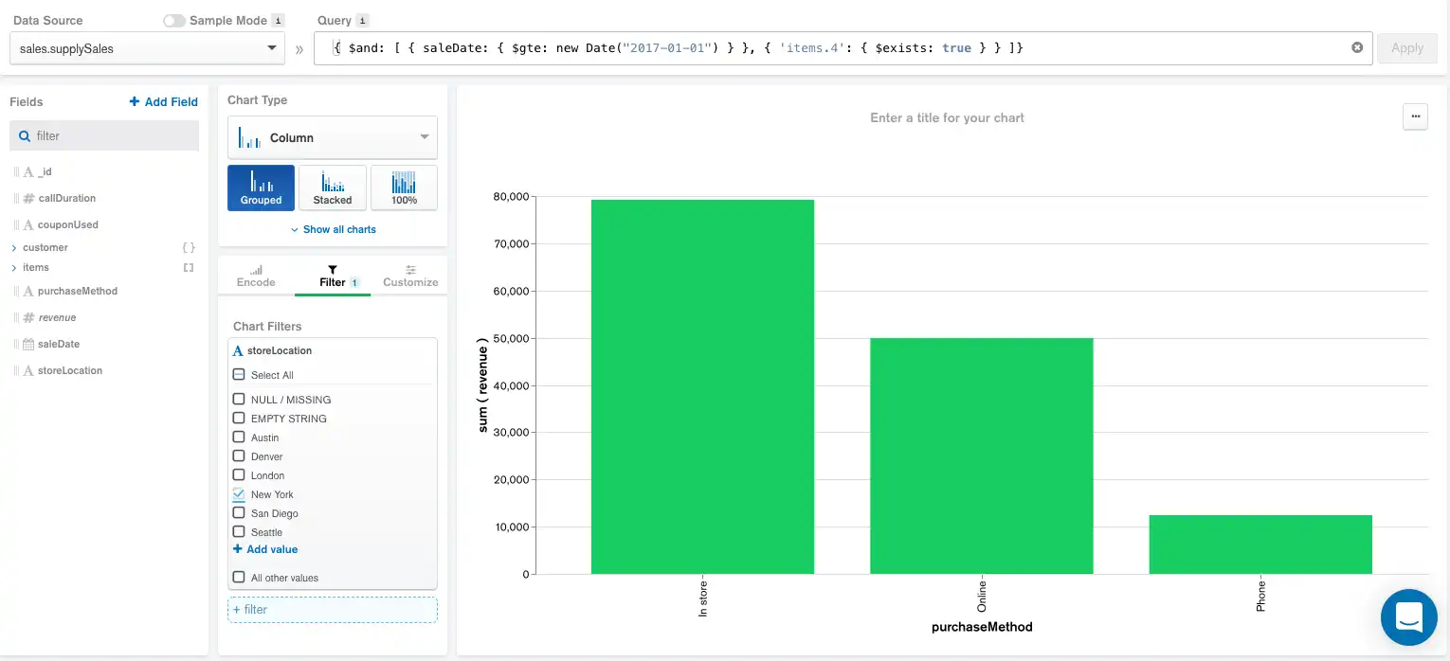The height and width of the screenshot is (661, 1450).
Task: Toggle the Sample Mode switch
Action: 174,21
